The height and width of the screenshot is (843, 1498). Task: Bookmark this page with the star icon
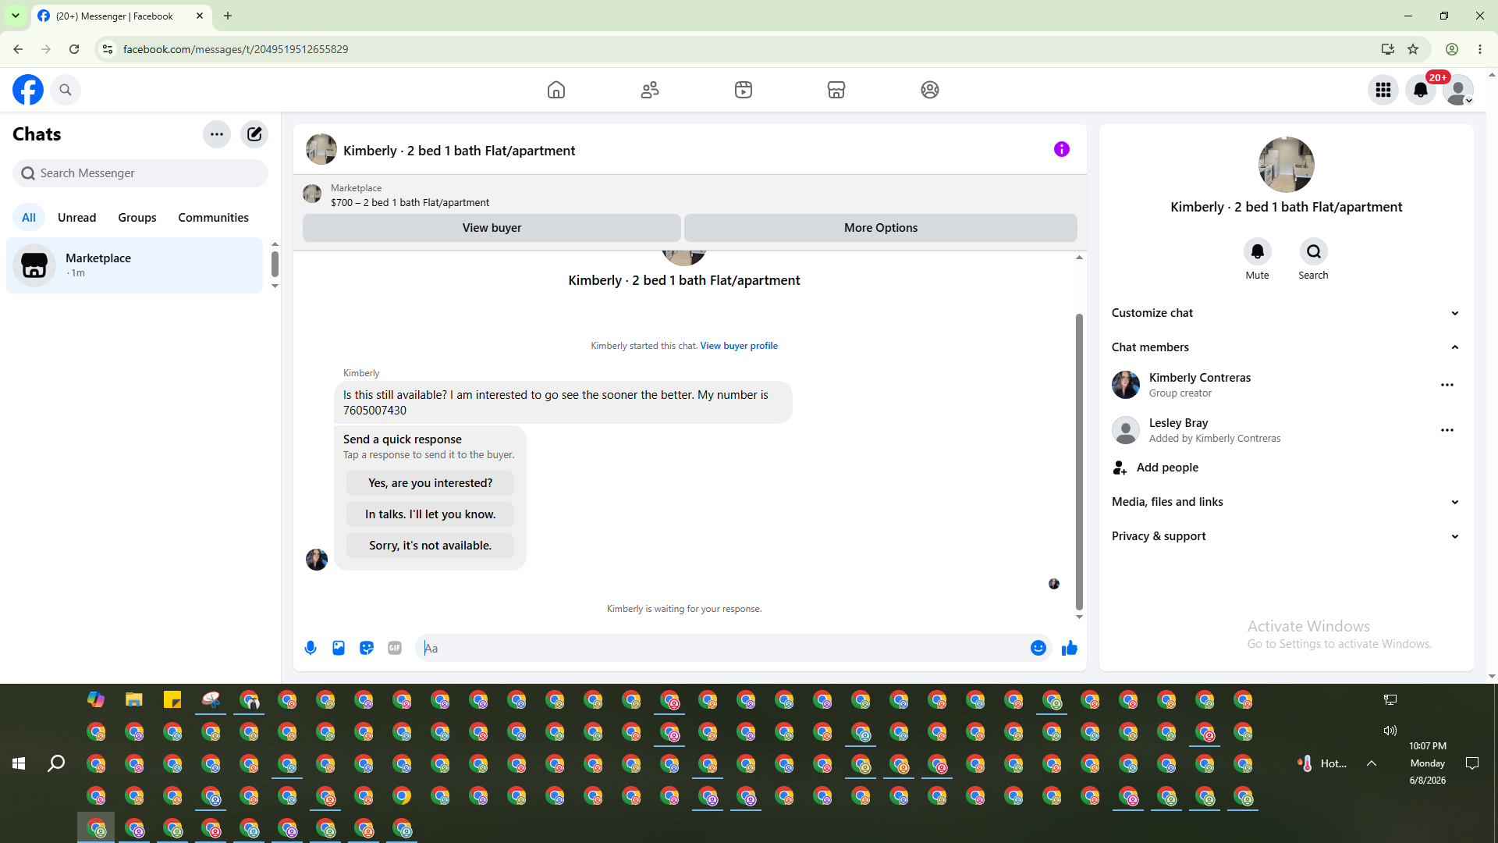point(1413,49)
